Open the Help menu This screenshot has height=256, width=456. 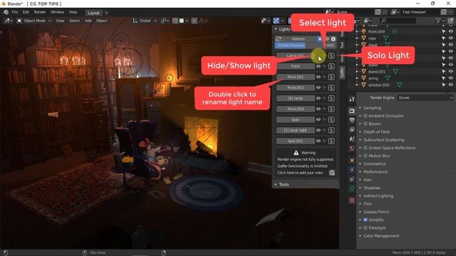[73, 12]
